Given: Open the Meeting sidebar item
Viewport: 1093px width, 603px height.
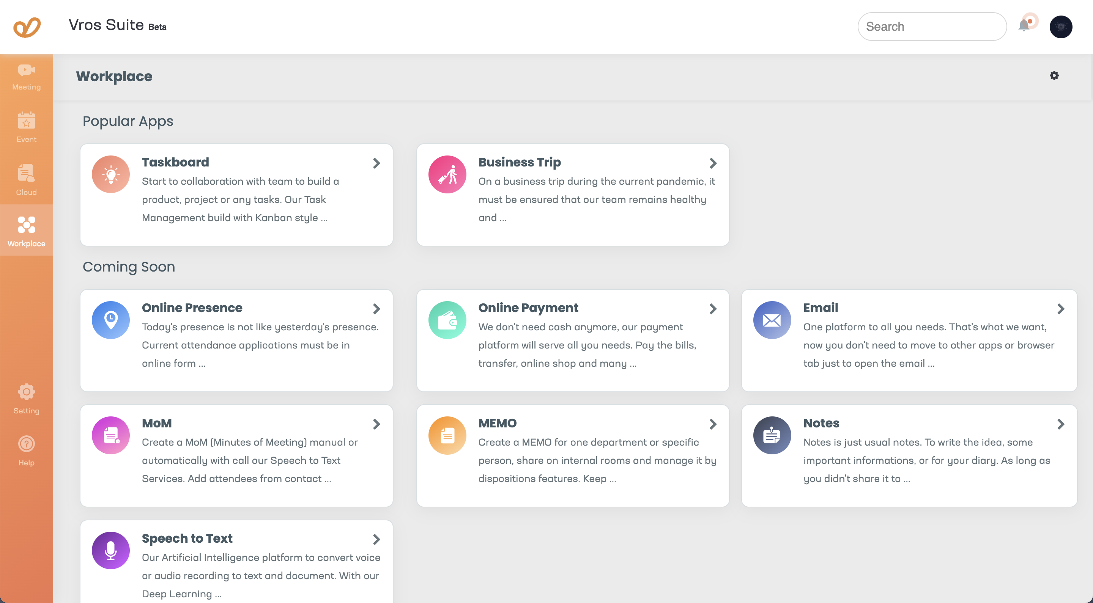Looking at the screenshot, I should 26,77.
